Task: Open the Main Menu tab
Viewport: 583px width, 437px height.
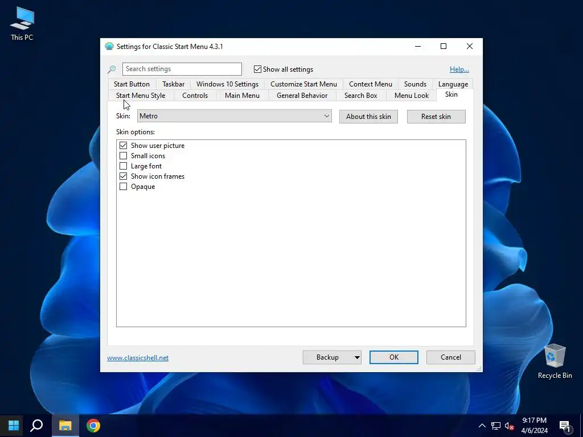Action: click(x=242, y=96)
